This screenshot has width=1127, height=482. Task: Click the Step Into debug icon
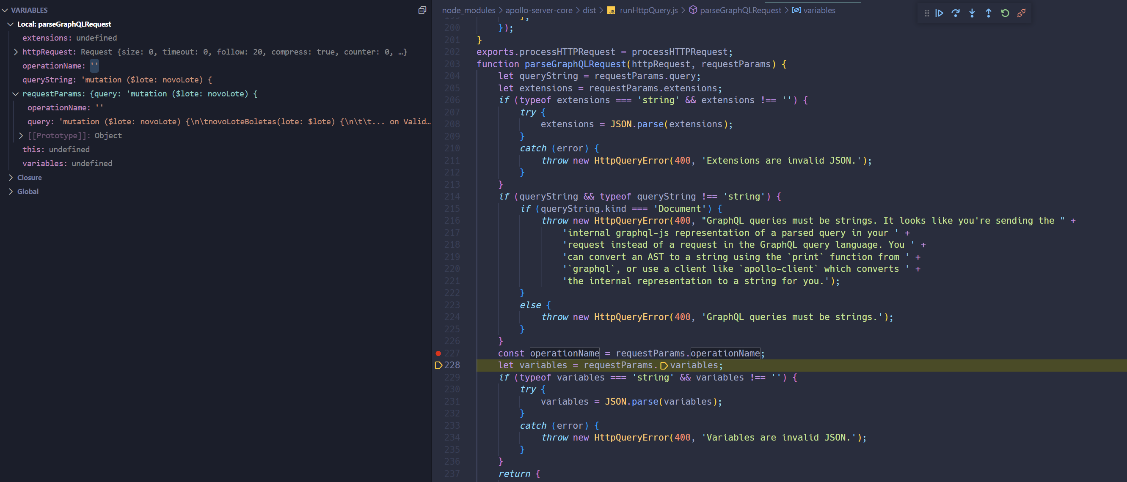[x=972, y=13]
